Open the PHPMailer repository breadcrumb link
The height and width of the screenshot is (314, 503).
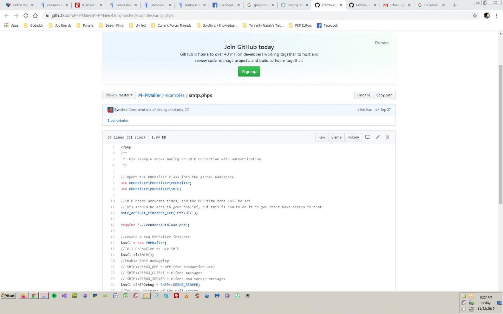click(150, 95)
